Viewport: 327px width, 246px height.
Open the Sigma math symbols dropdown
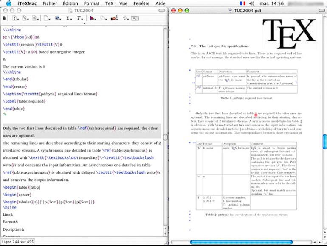[x=69, y=18]
